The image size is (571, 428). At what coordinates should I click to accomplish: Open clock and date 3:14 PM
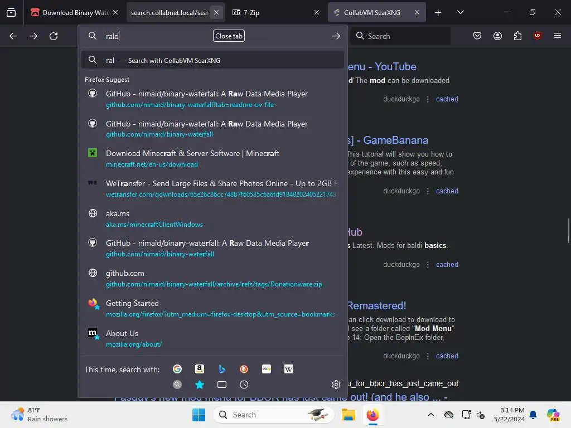pos(509,415)
